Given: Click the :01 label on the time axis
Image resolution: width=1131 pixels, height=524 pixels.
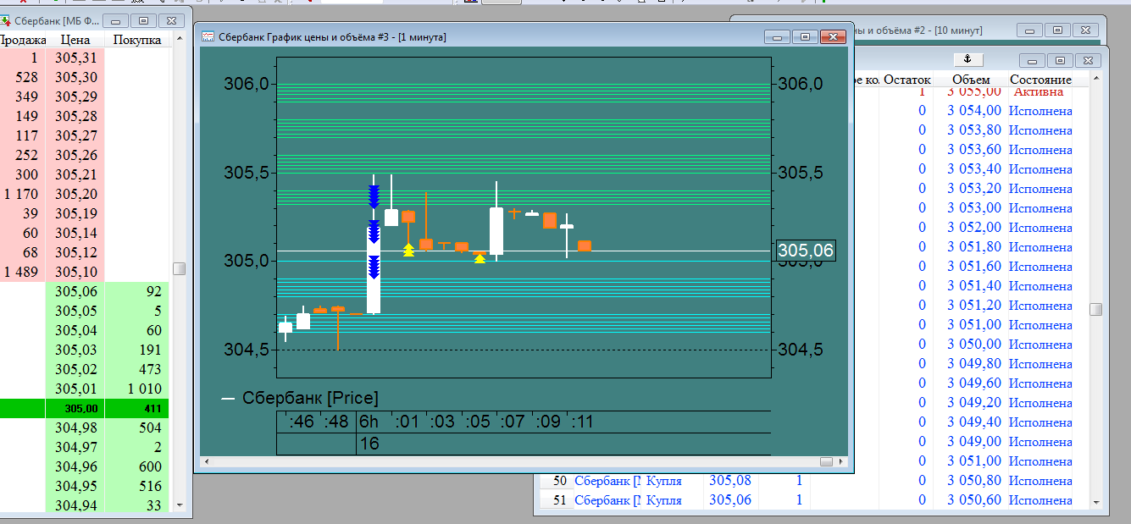Looking at the screenshot, I should point(408,422).
